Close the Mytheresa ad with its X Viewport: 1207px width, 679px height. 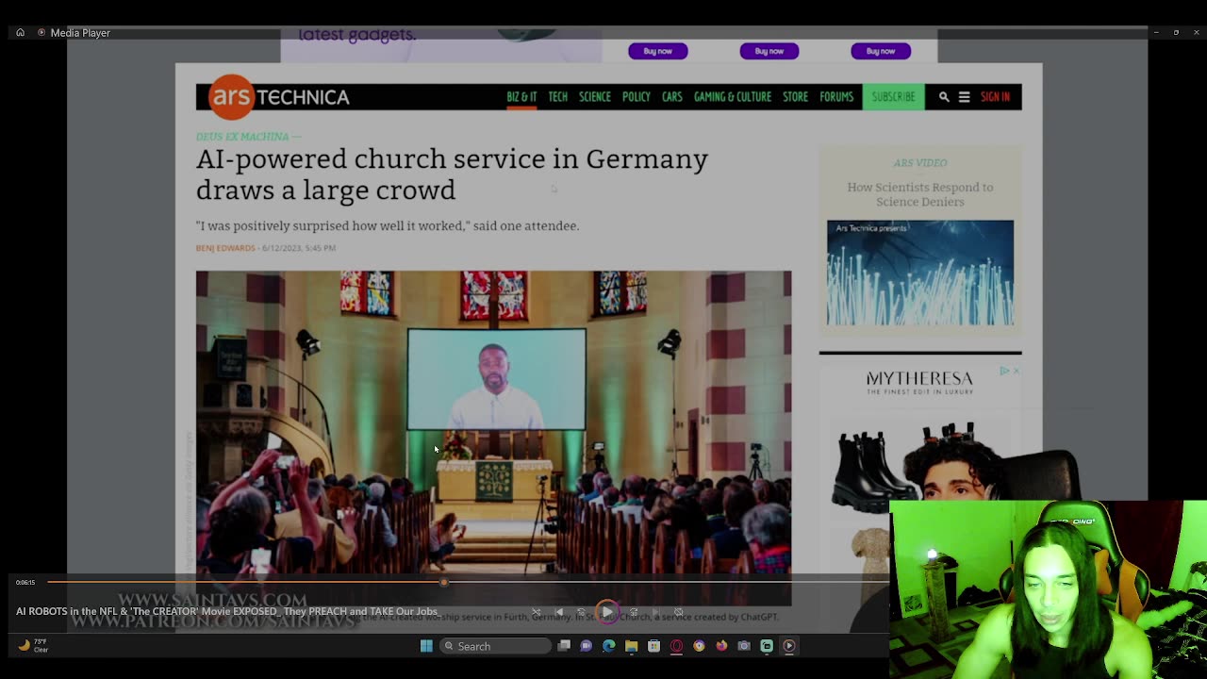(x=1016, y=371)
